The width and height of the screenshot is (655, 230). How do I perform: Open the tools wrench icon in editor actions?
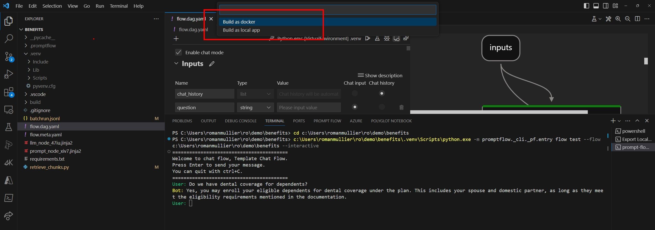click(x=608, y=19)
